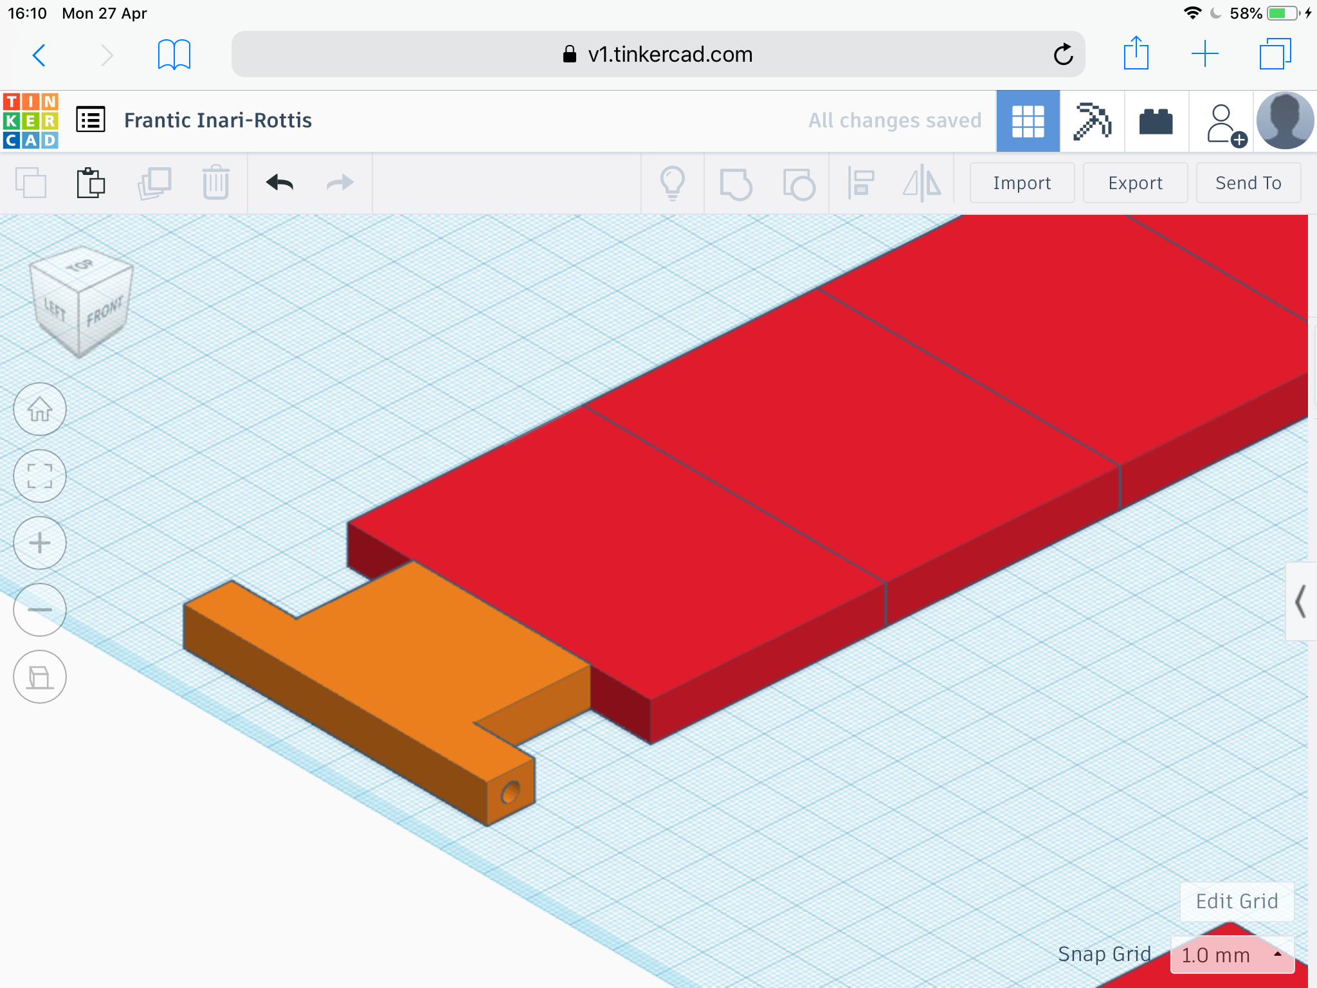The height and width of the screenshot is (988, 1317).
Task: Go back with Safari back arrow
Action: (x=39, y=55)
